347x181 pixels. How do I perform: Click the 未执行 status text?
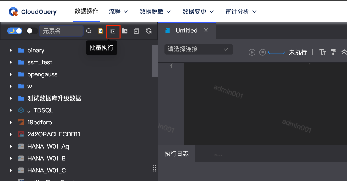(298, 52)
